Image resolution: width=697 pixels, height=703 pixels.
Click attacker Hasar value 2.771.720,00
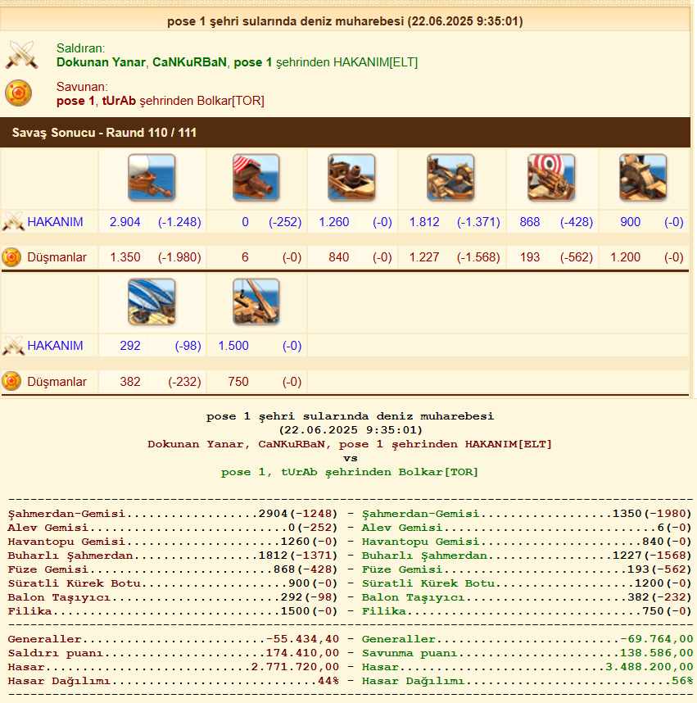295,667
